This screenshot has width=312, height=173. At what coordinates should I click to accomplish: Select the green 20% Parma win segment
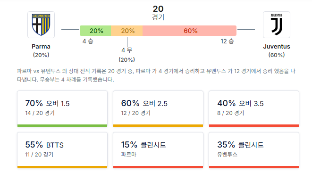pos(95,31)
